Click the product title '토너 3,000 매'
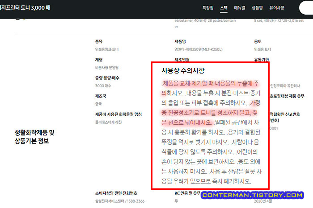This screenshot has height=208, width=313. click(x=35, y=8)
